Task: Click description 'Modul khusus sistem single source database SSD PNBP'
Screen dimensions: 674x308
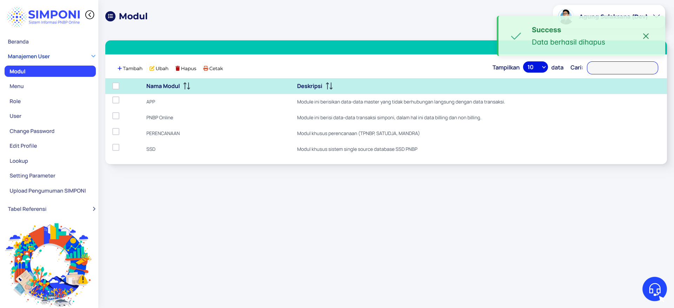Action: click(357, 149)
